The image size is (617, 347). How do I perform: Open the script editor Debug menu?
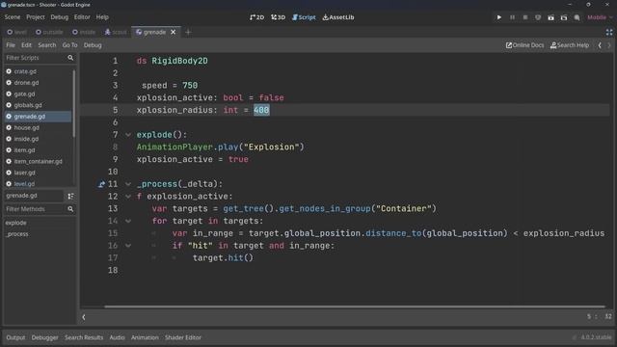pos(93,45)
